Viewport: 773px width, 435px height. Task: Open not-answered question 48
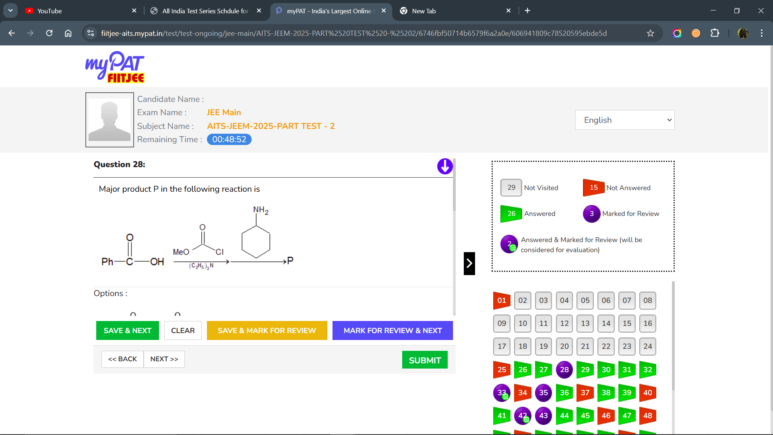tap(648, 416)
